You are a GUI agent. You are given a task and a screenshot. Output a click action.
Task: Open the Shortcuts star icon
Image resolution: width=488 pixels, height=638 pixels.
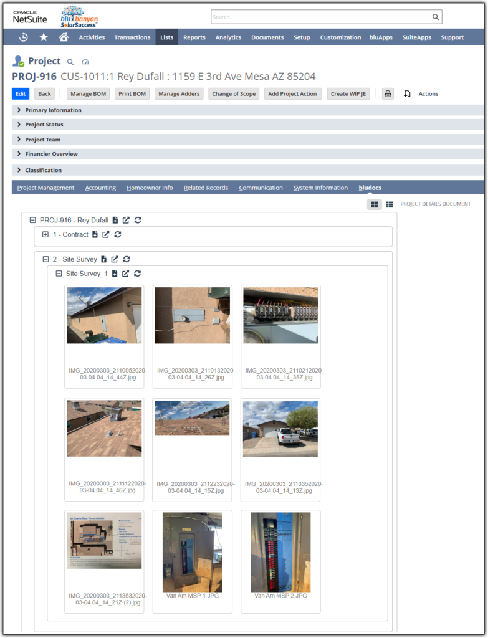44,37
